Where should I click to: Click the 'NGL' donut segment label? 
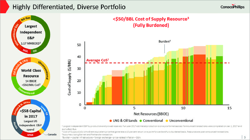tap(25, 51)
